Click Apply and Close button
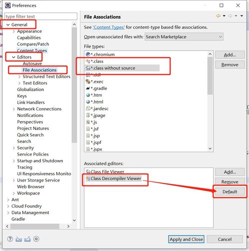The height and width of the screenshot is (251, 249). tap(186, 239)
